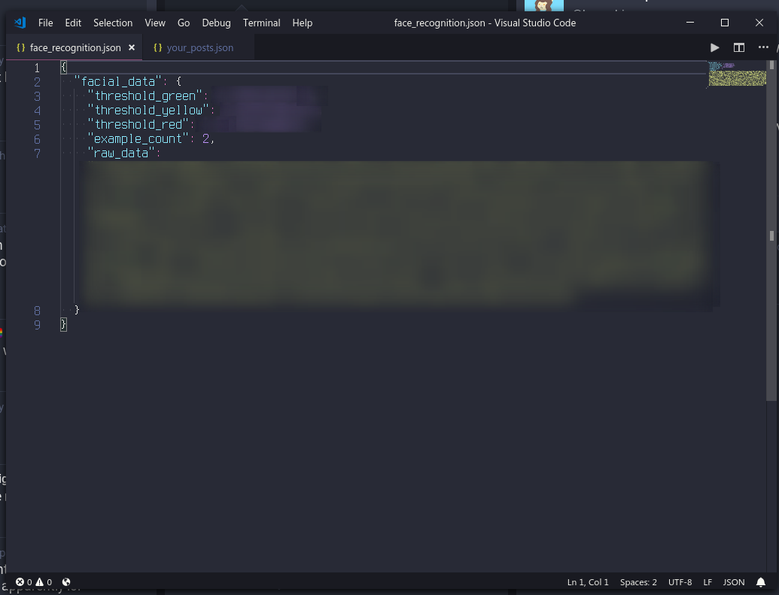Image resolution: width=779 pixels, height=595 pixels.
Task: Click the VS Code logo icon
Action: (x=20, y=23)
